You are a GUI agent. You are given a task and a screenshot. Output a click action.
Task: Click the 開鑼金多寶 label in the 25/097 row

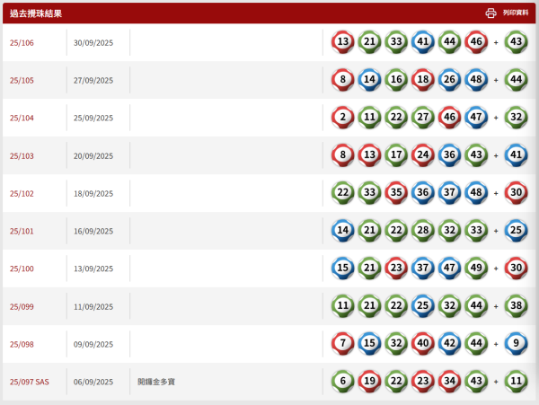point(156,383)
